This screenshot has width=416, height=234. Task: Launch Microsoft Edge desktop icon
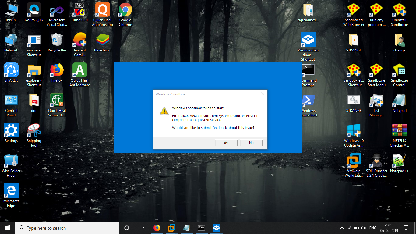[11, 196]
